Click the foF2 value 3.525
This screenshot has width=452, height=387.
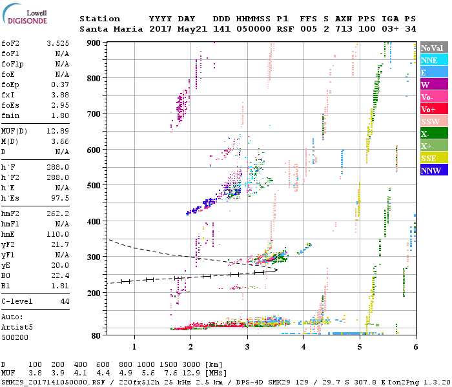[x=58, y=43]
